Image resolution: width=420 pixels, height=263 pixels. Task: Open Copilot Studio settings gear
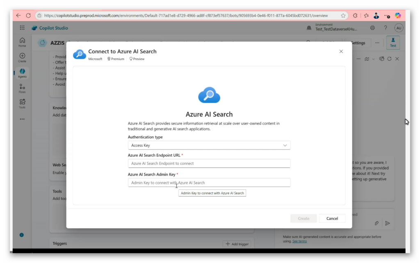(372, 28)
